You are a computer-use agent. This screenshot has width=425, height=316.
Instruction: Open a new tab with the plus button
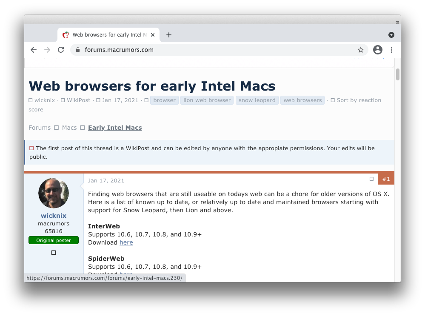[x=169, y=35]
